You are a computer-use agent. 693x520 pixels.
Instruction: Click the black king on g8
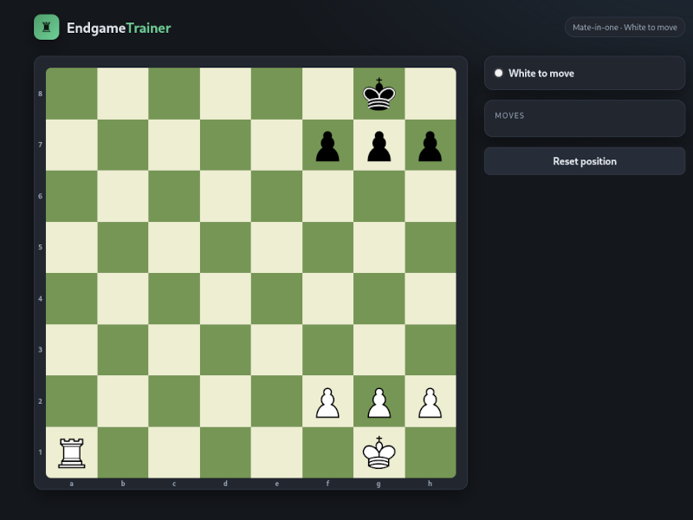point(379,94)
